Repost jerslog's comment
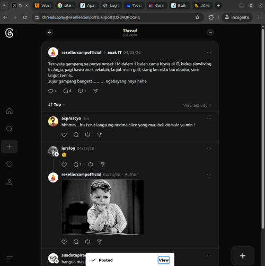This screenshot has height=266, width=265. (91, 164)
